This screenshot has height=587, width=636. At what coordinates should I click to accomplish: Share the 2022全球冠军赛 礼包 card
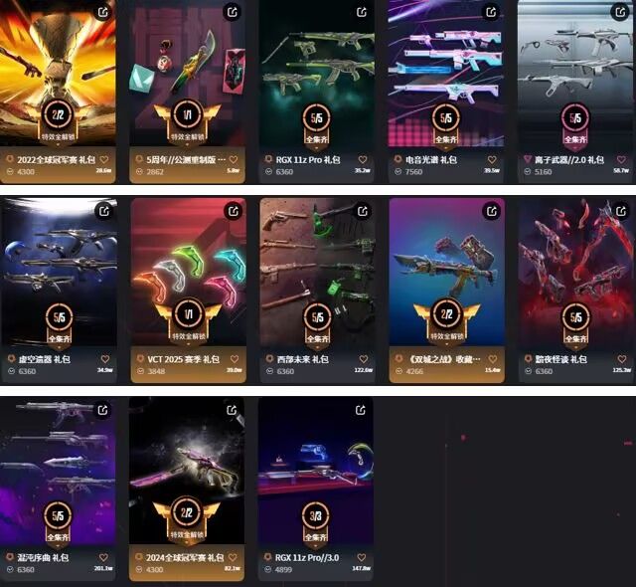click(x=103, y=12)
